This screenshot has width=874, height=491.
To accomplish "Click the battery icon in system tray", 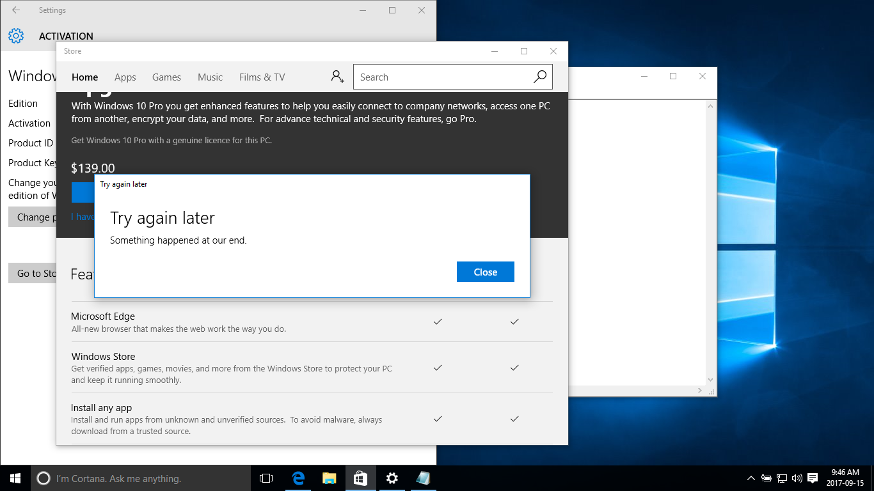I will [767, 478].
